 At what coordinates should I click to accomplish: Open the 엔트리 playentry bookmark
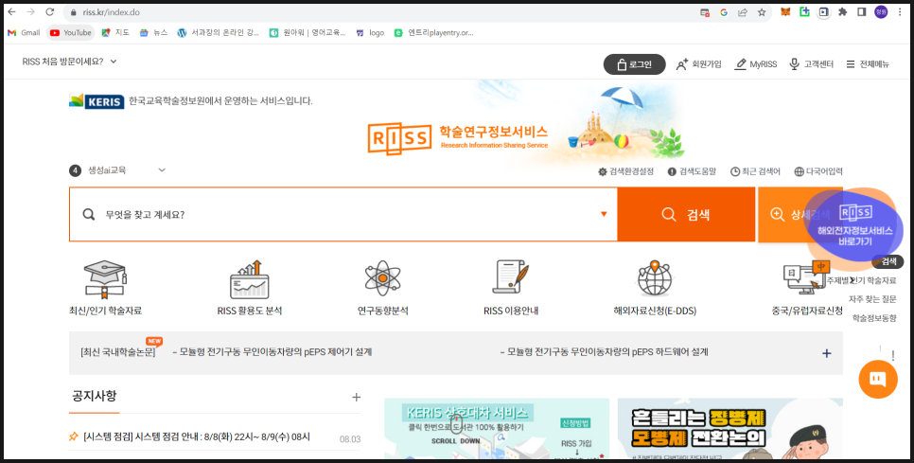433,32
